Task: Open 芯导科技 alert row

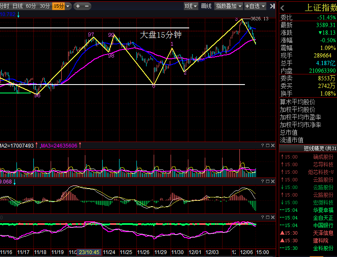Action: (308, 164)
